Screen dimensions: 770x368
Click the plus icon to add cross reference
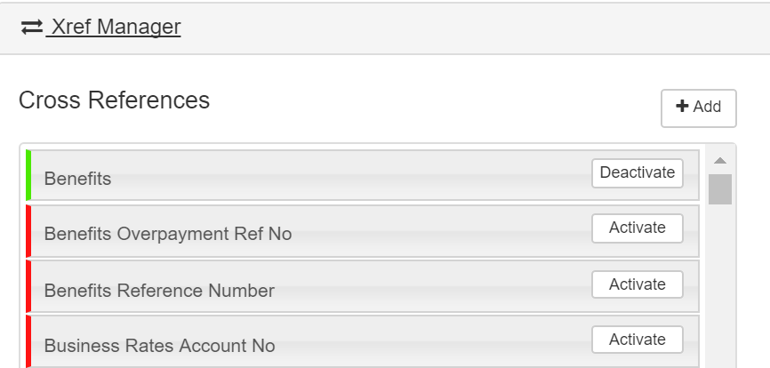tap(682, 107)
